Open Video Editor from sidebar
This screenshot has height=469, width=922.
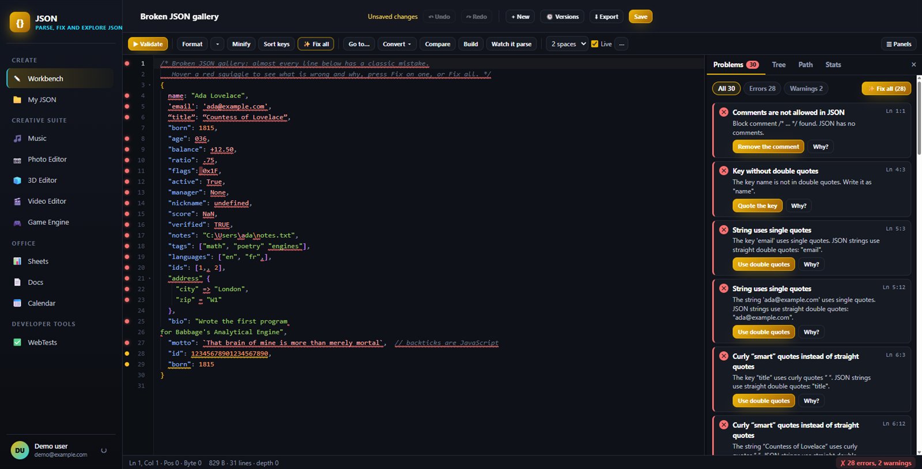(x=60, y=201)
